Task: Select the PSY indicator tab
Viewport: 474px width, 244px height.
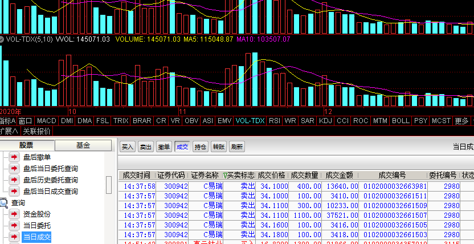Action: [420, 121]
